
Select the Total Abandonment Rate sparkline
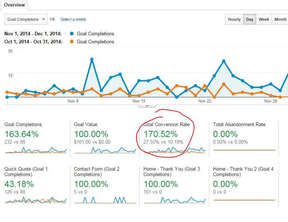point(244,150)
